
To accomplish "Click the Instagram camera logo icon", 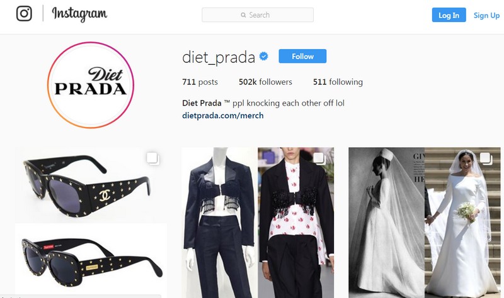I will pos(24,14).
